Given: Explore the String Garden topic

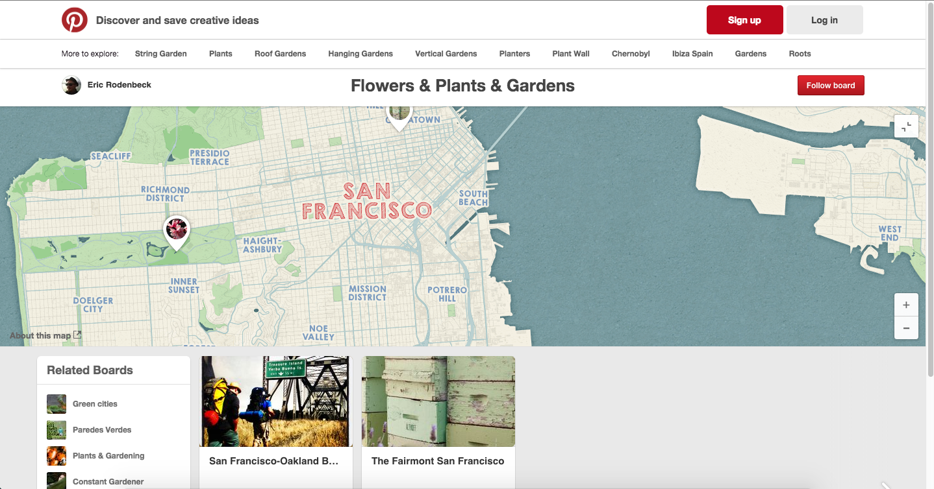Looking at the screenshot, I should coord(160,54).
